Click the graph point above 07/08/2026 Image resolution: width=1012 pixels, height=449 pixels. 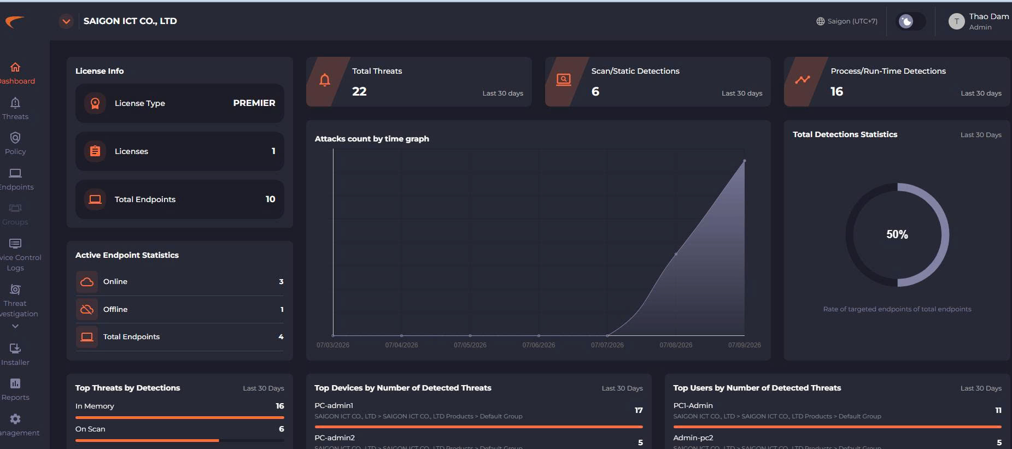pyautogui.click(x=676, y=254)
